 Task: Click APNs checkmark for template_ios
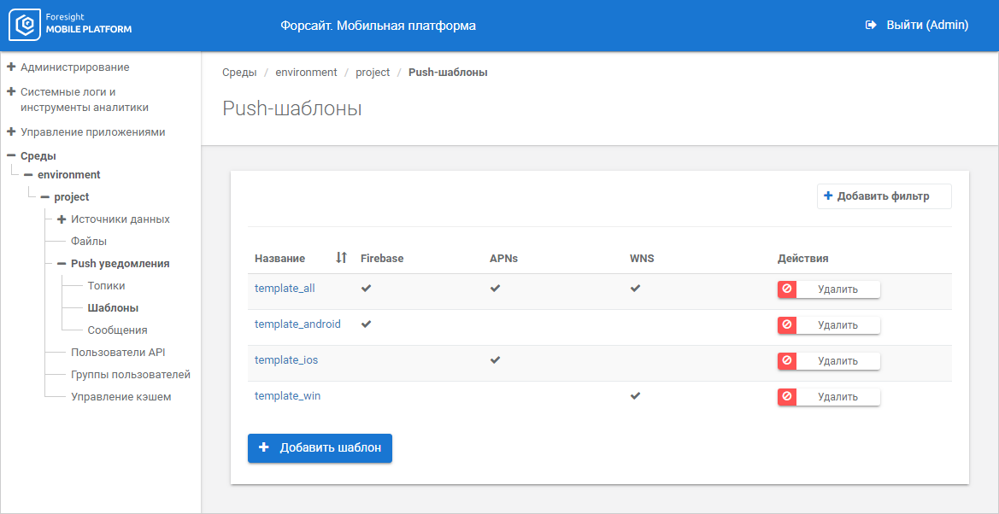click(495, 360)
